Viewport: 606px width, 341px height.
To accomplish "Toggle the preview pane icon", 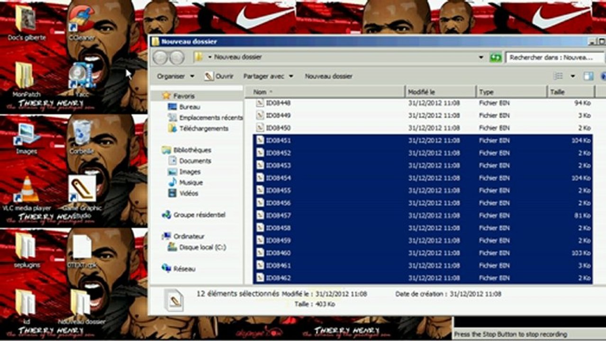I will (x=588, y=76).
